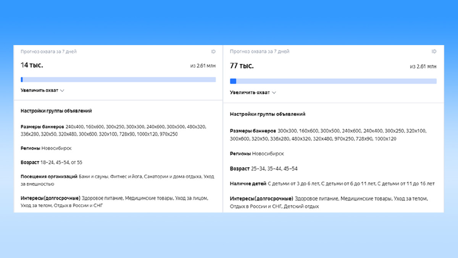
Task: Click "Размеры баннеров" label in 77 тыс. panel
Action: (x=253, y=131)
